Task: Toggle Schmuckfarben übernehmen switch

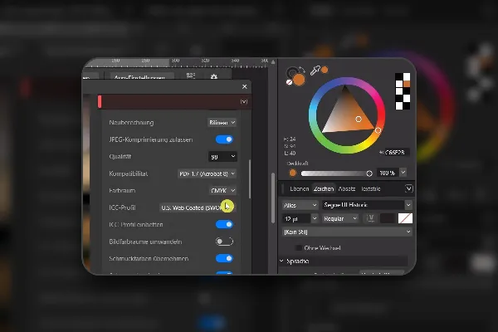Action: (x=224, y=258)
